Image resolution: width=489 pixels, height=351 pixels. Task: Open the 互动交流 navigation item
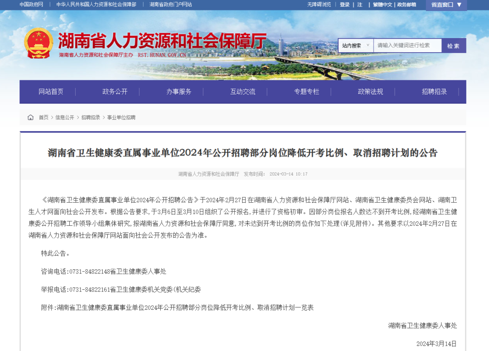[x=243, y=92]
